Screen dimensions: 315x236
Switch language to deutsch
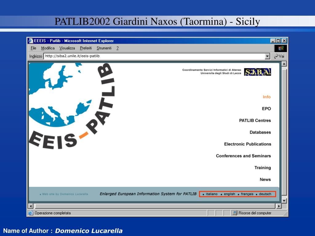pyautogui.click(x=265, y=194)
